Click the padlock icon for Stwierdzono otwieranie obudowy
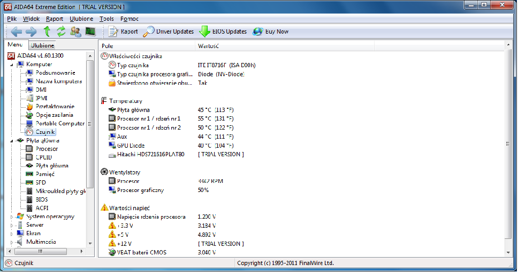This screenshot has height=272, width=518. tap(112, 83)
